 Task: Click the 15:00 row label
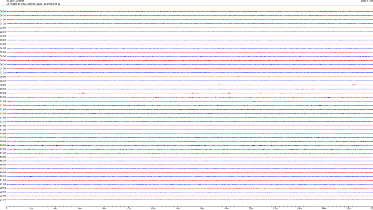coord(3,133)
